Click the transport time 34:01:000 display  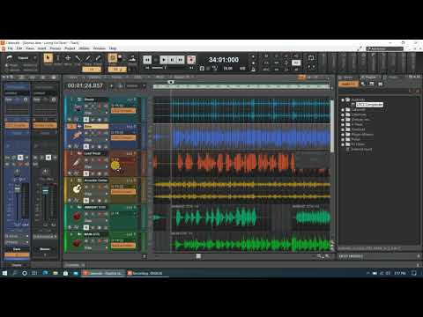pos(224,60)
